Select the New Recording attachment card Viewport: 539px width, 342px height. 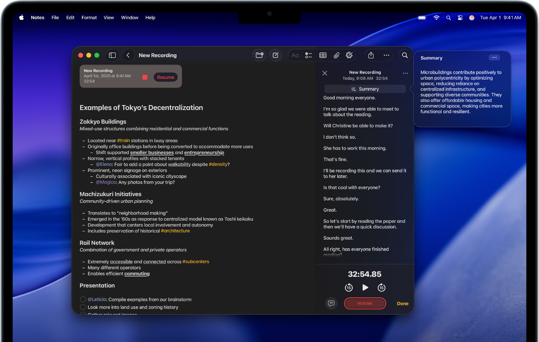coord(131,76)
